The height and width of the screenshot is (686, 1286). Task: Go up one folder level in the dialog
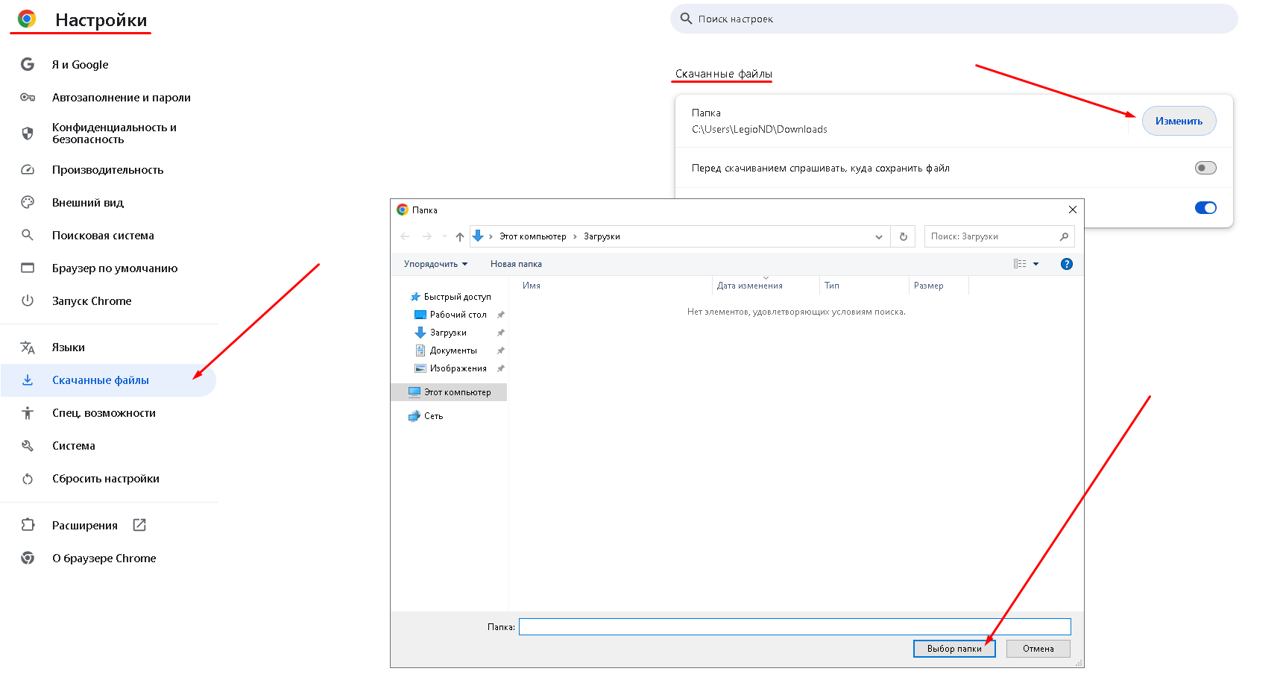pos(460,236)
